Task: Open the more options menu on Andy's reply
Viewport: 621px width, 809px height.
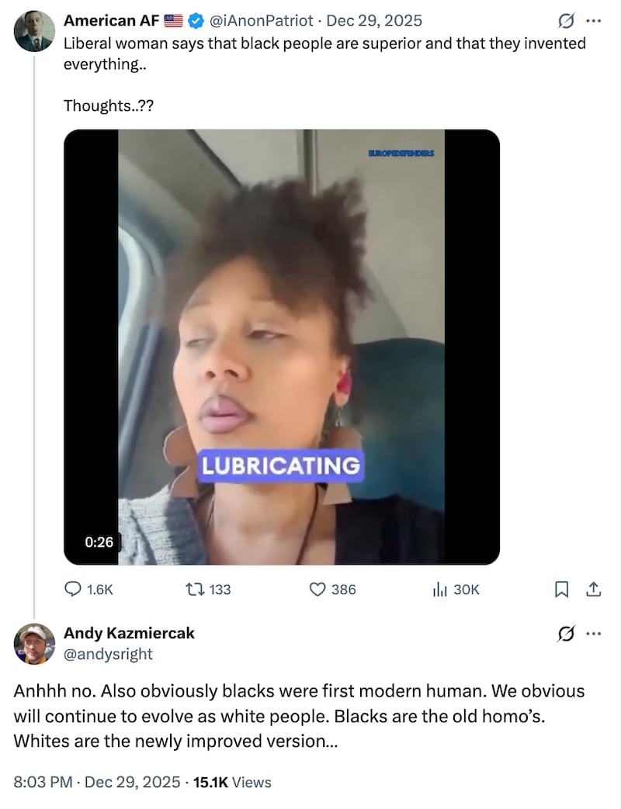Action: pyautogui.click(x=593, y=633)
